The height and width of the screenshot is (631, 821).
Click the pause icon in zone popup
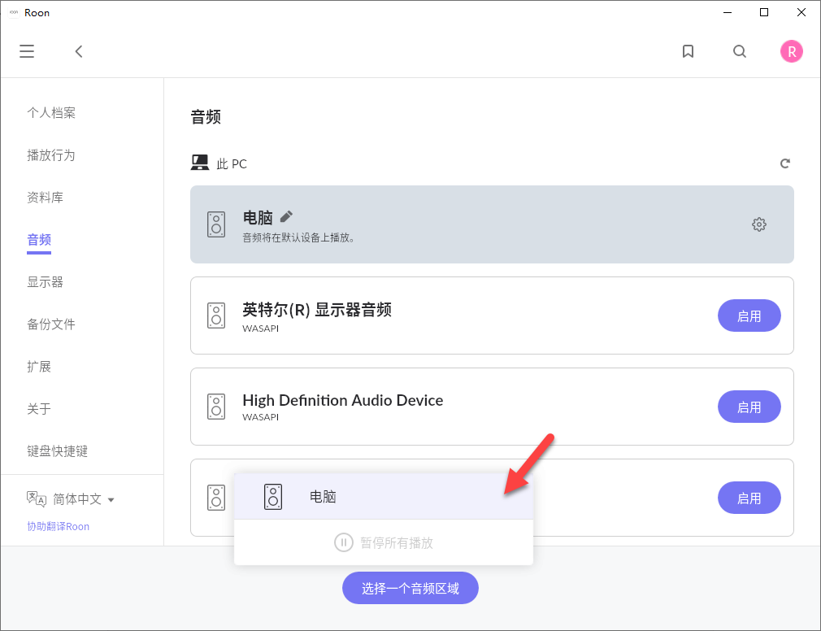tap(344, 542)
